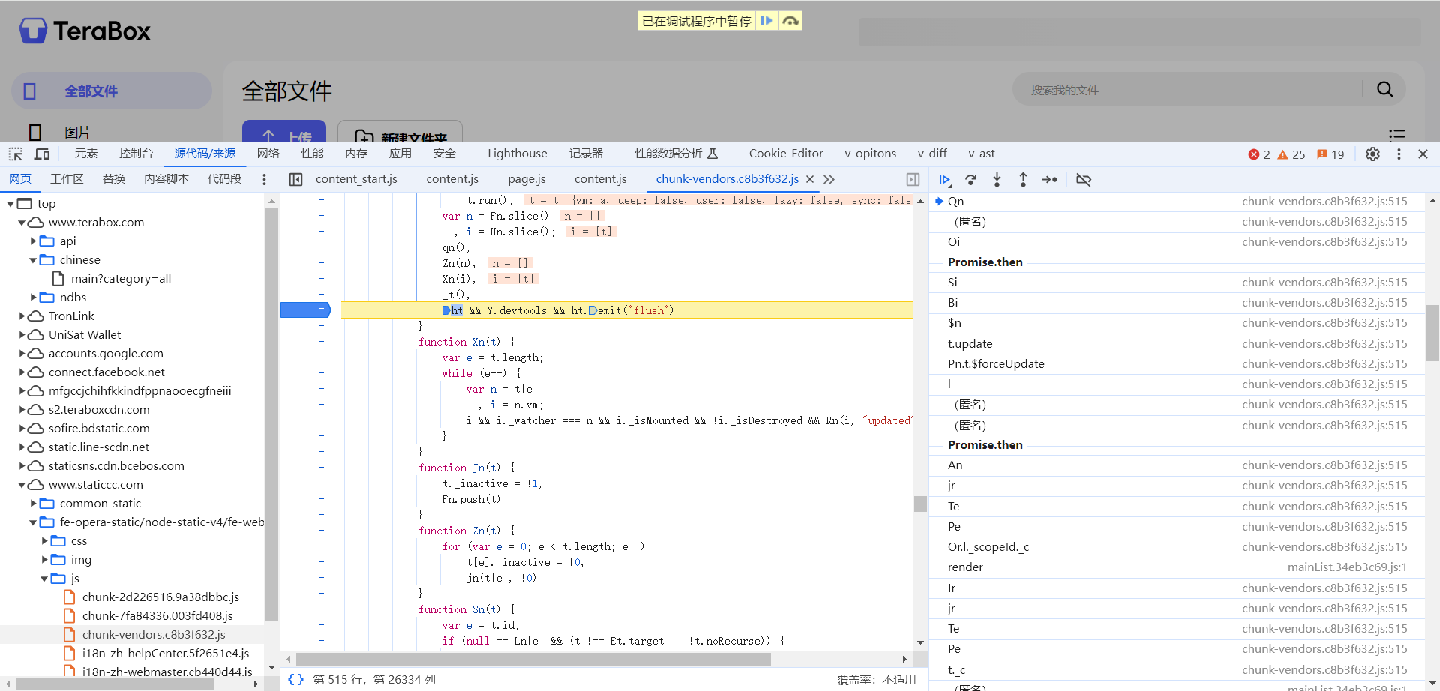Collapse the www.terabox.com tree node
Screen dimensions: 1440x691
[x=22, y=223]
